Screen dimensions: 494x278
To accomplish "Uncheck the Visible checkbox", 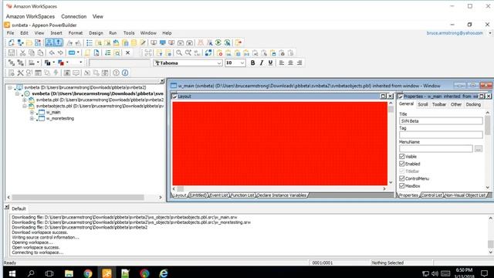I will click(401, 156).
